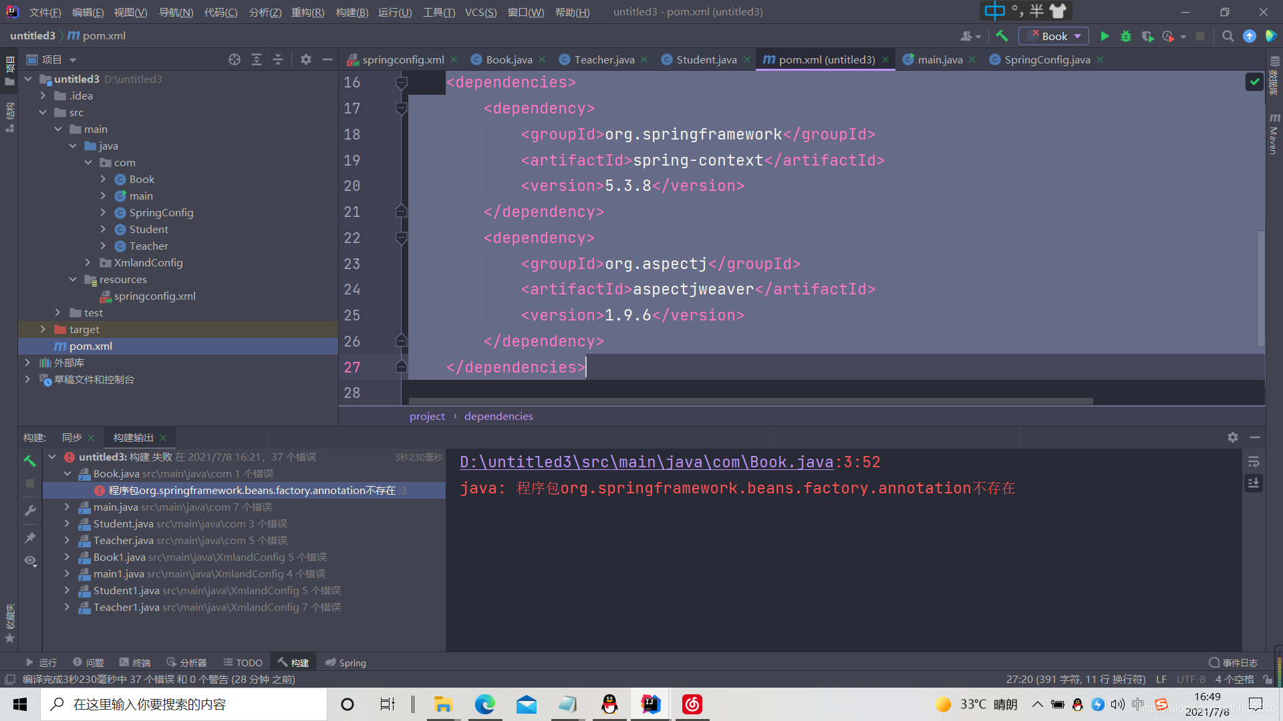
Task: Run Book with coverage shield icon
Action: 1148,36
